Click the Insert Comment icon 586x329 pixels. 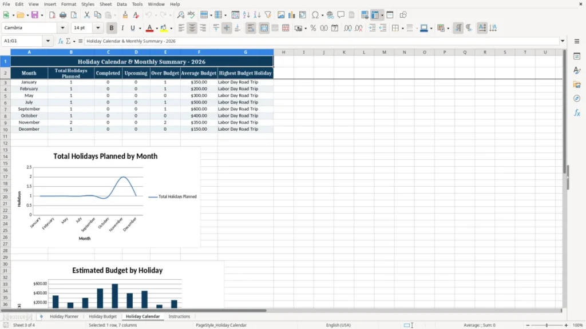341,15
